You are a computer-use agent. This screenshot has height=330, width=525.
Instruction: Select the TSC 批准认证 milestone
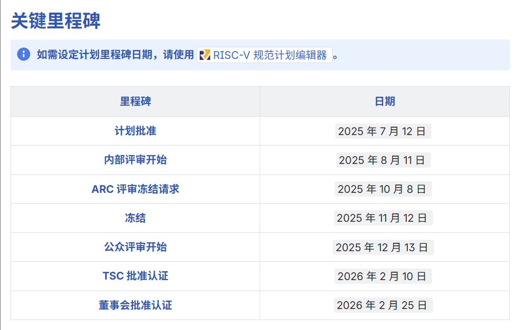coord(135,276)
